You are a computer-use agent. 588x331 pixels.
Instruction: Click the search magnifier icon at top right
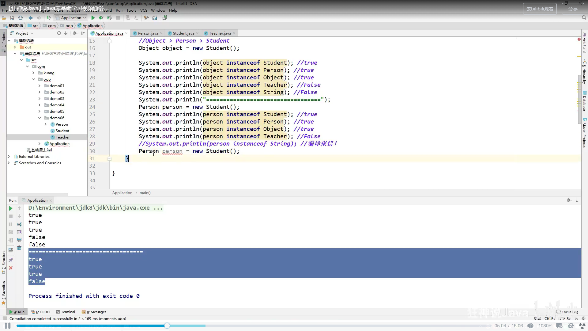point(584,18)
